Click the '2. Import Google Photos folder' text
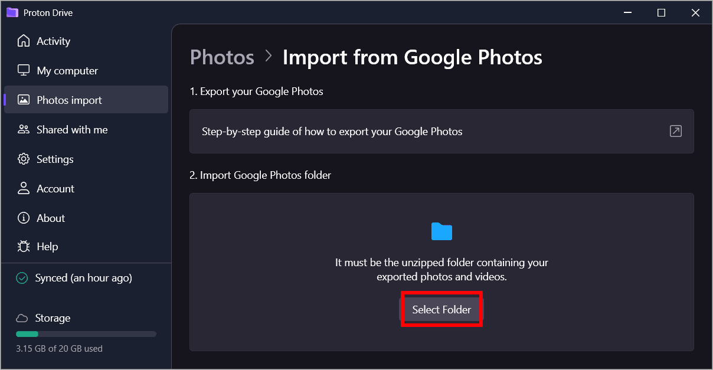The height and width of the screenshot is (370, 713). point(260,175)
